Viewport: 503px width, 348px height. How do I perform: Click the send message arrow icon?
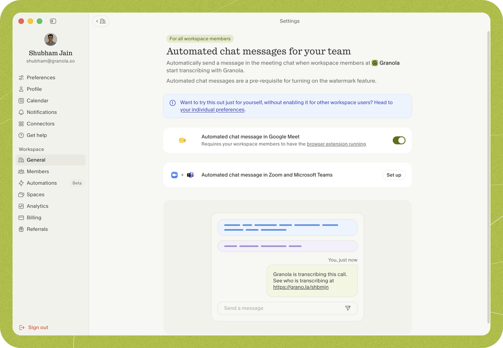pos(347,308)
